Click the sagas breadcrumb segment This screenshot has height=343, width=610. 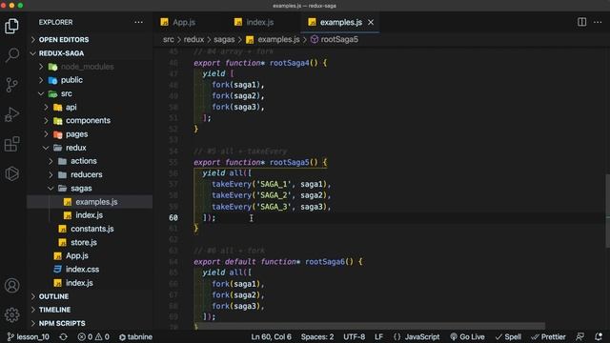(x=224, y=39)
